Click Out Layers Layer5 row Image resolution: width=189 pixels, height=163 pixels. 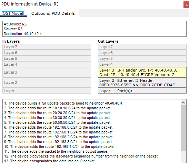[142, 58]
